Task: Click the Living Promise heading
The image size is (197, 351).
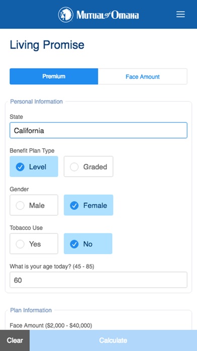Action: point(47,45)
